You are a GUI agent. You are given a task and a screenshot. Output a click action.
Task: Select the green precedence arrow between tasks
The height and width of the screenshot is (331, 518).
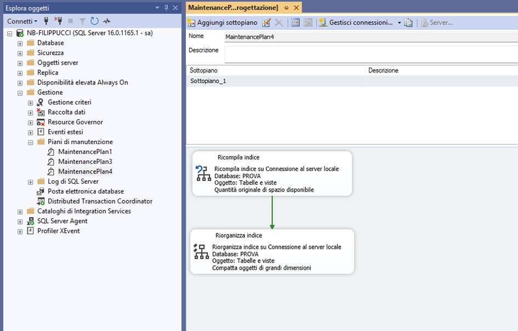(x=272, y=213)
